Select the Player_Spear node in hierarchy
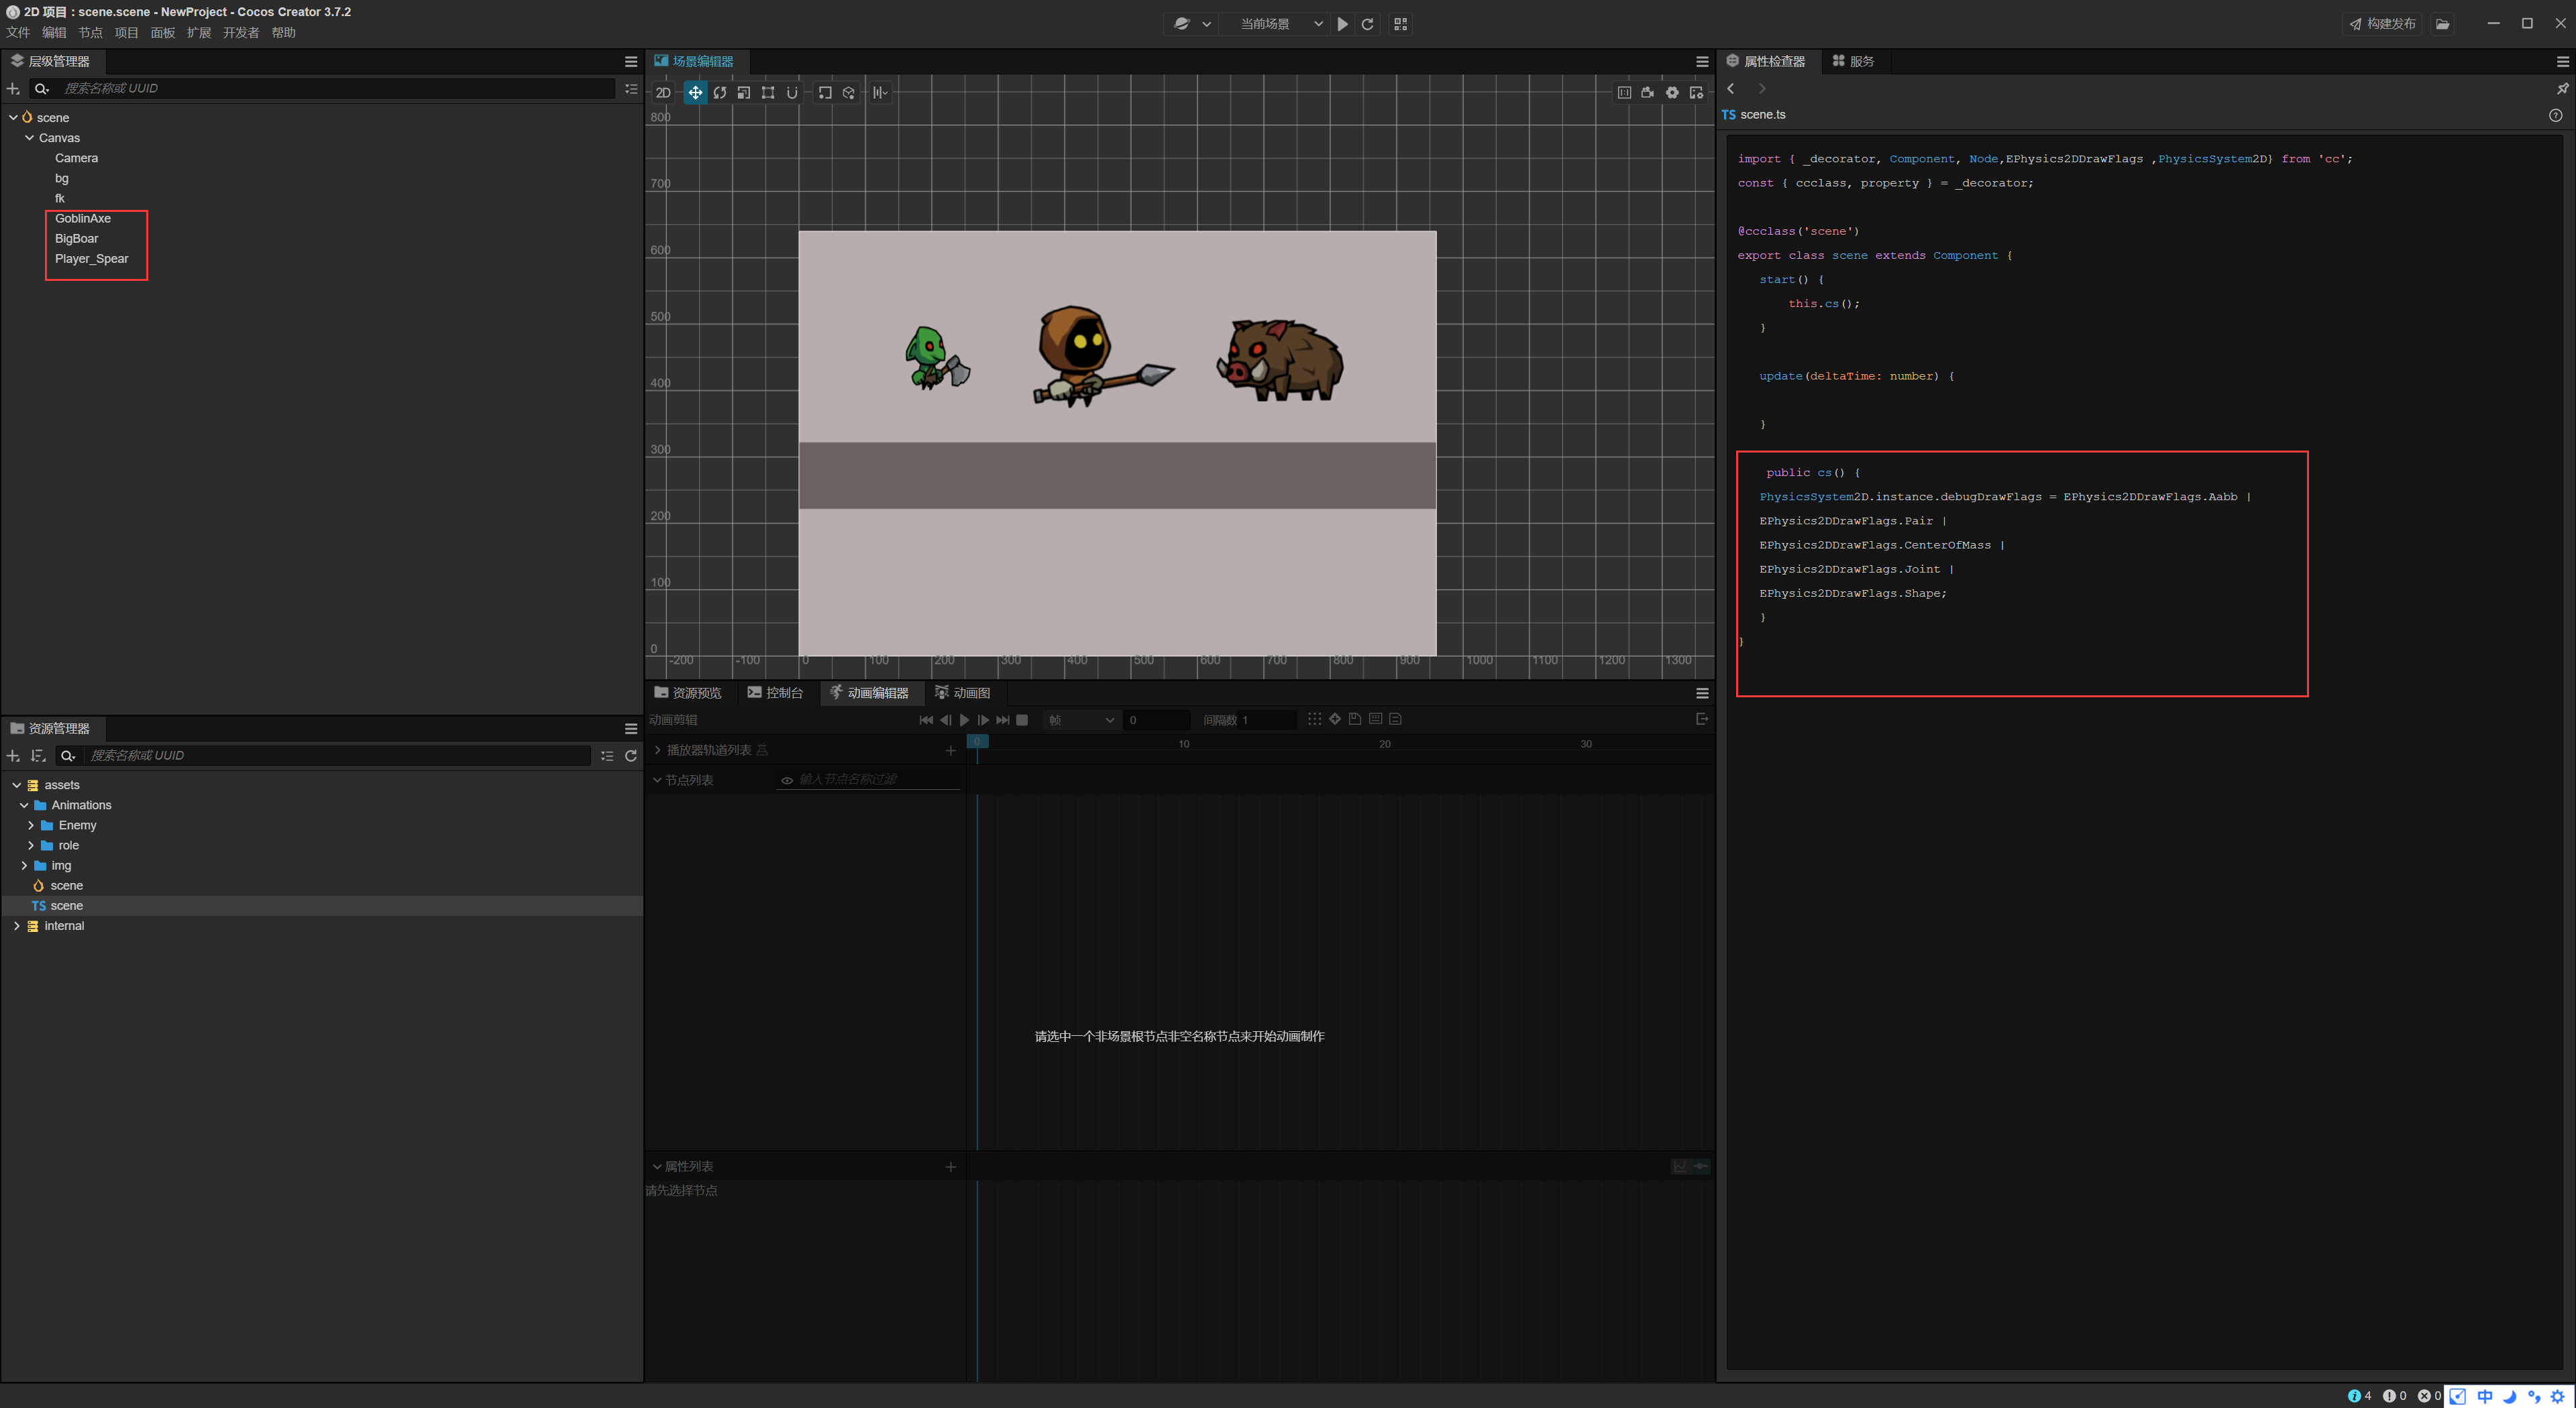The height and width of the screenshot is (1408, 2576). pos(91,259)
